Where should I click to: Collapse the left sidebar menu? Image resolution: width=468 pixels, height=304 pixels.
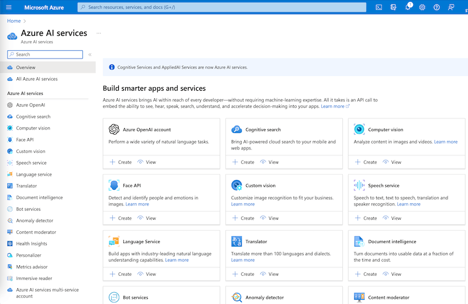[90, 54]
